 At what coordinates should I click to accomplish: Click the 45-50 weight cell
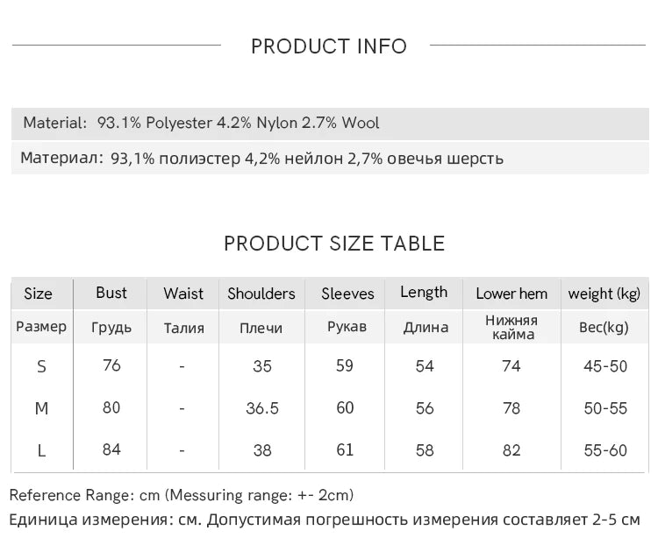click(605, 366)
